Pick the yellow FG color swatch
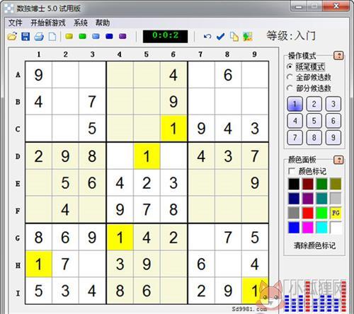Viewport: 354px width, 314px height. coord(336,213)
